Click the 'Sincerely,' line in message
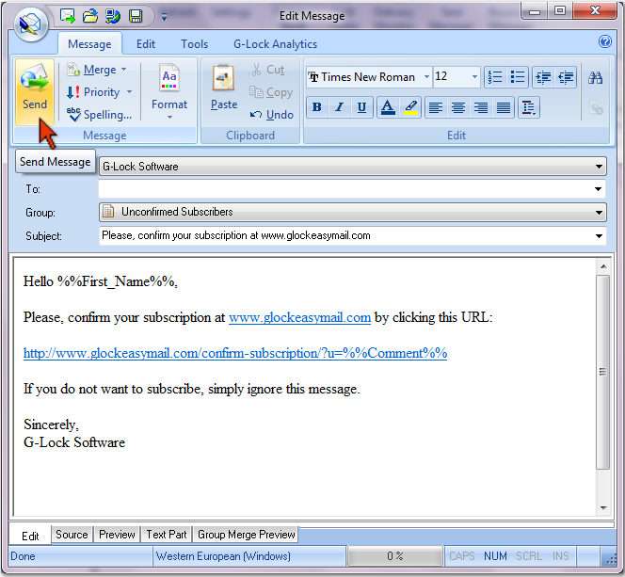The width and height of the screenshot is (625, 577). pos(51,425)
